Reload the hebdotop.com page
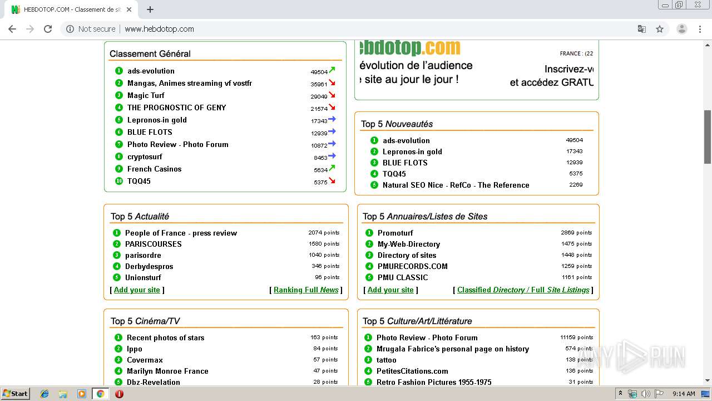Screen dimensions: 712x401 coord(48,29)
